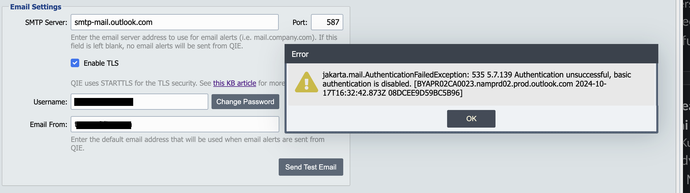
Task: Click the Email Settings section heading
Action: (36, 7)
